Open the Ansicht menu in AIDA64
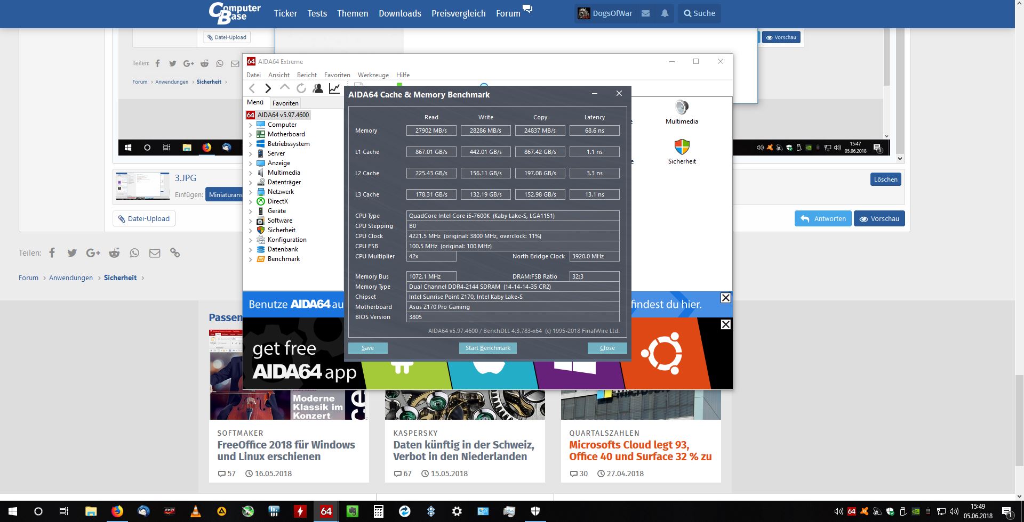This screenshot has width=1024, height=522. [279, 75]
